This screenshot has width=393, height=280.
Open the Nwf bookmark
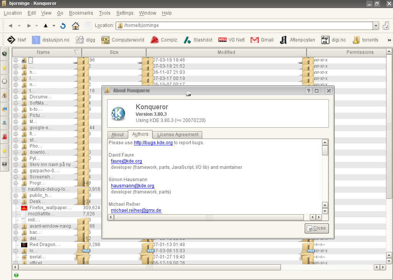pyautogui.click(x=17, y=40)
